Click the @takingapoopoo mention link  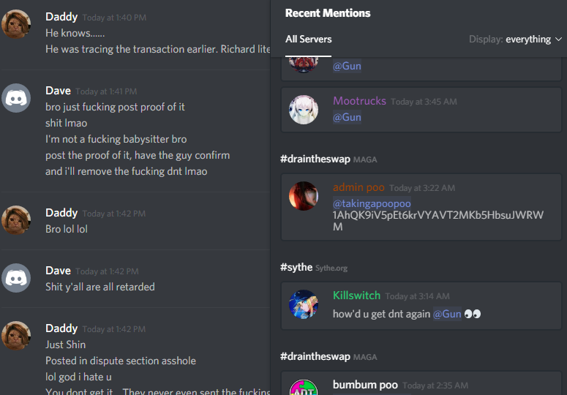point(372,203)
